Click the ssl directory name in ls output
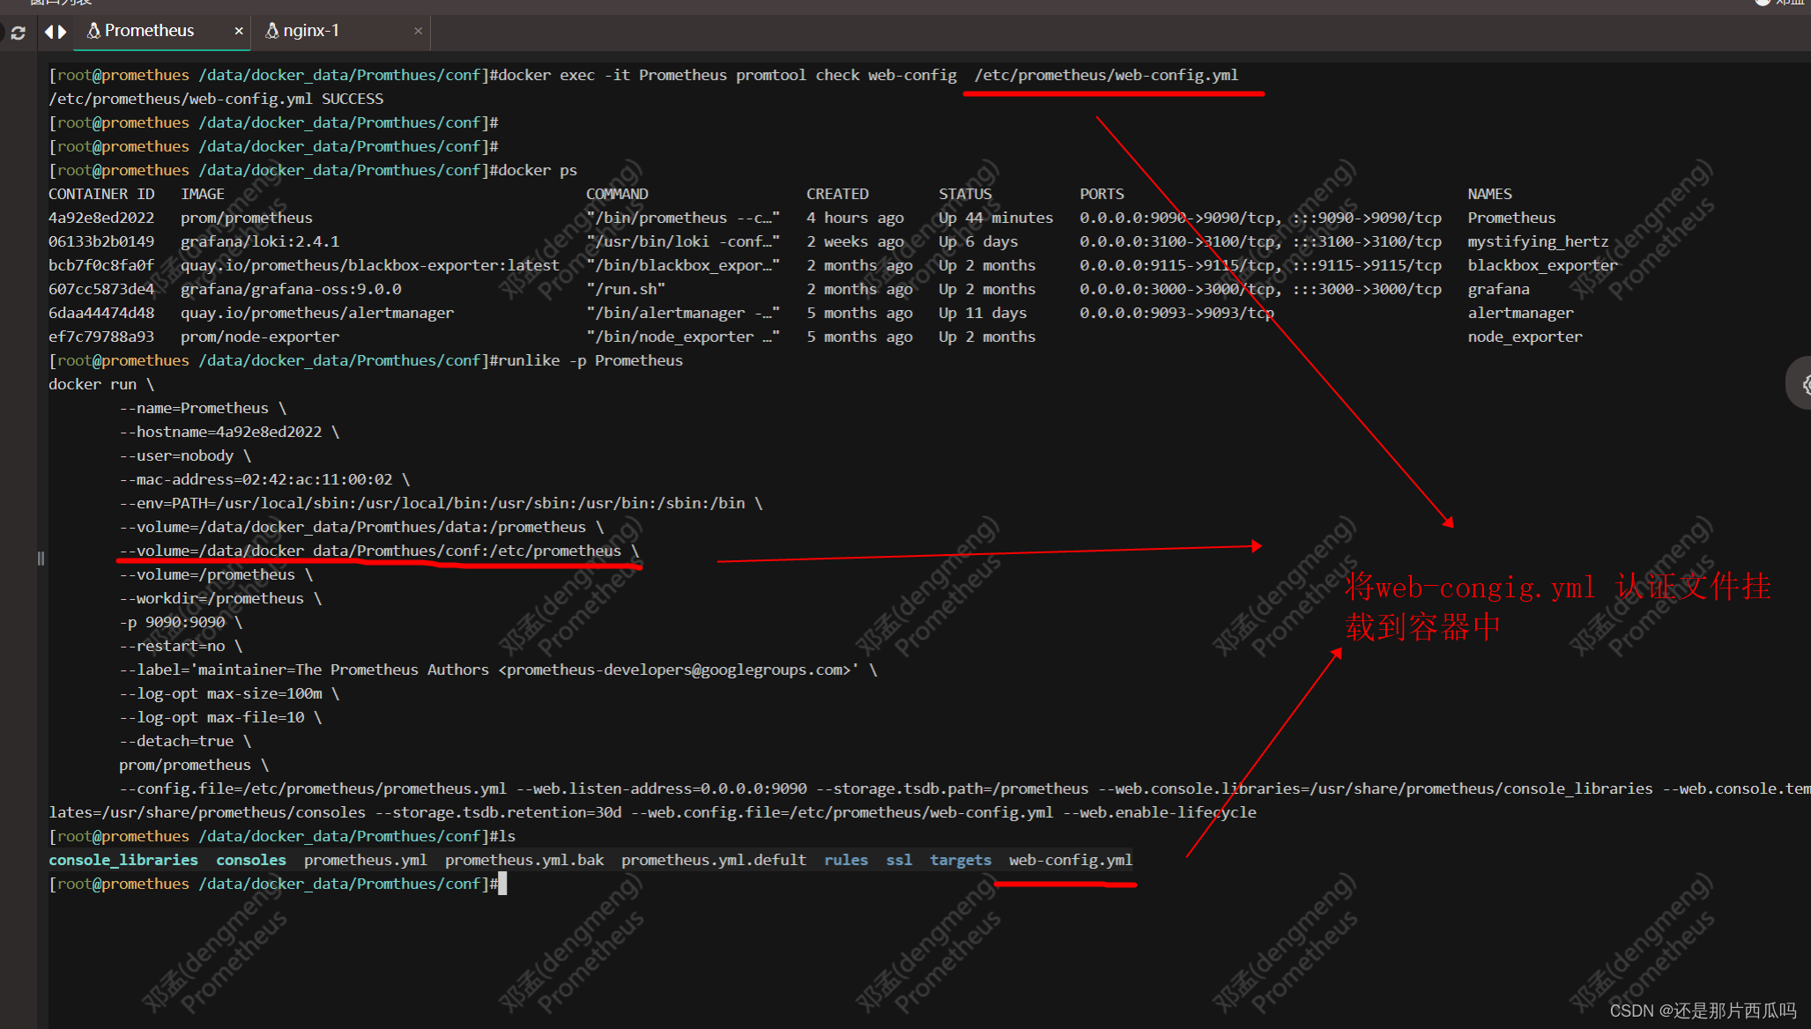 coord(898,860)
